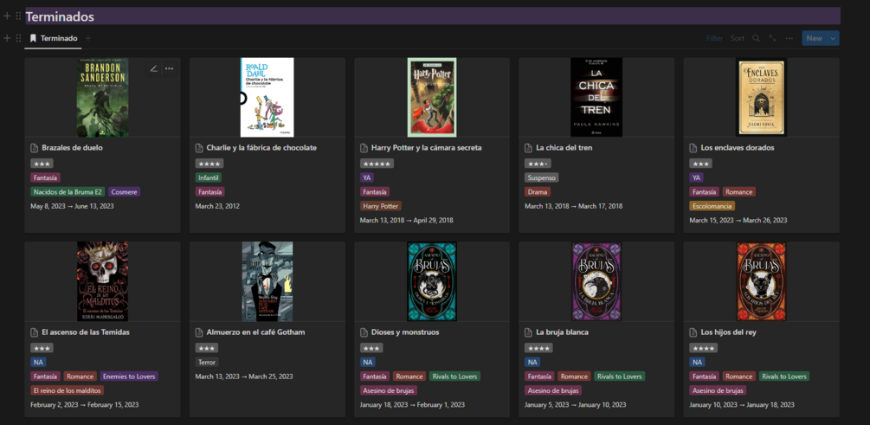This screenshot has height=425, width=870.
Task: Expand New button dropdown arrow
Action: 833,38
